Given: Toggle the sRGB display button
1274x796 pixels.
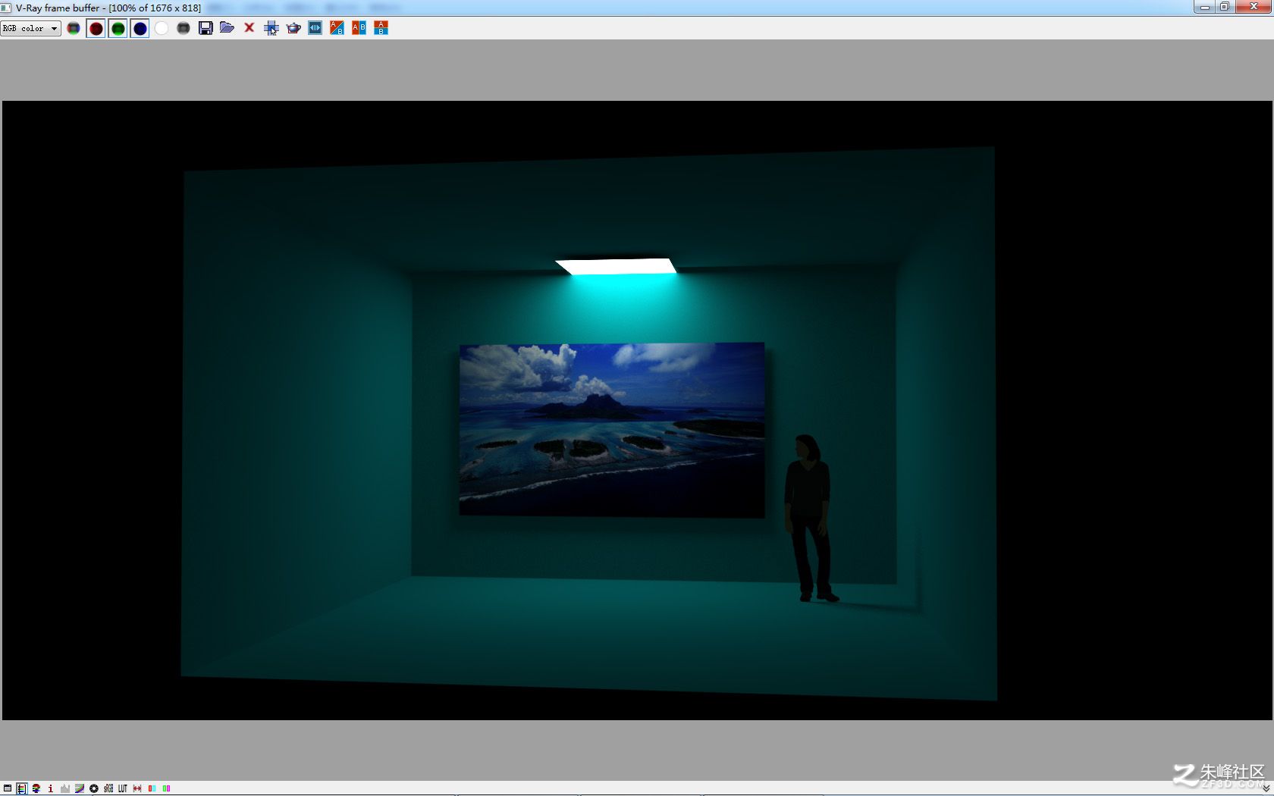Looking at the screenshot, I should (108, 788).
